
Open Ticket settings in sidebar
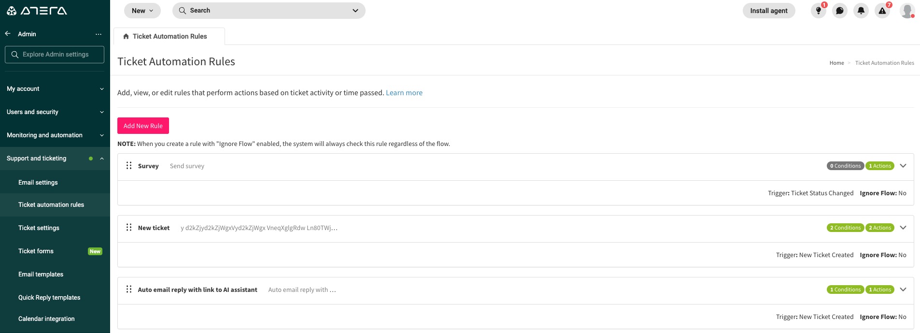[39, 228]
